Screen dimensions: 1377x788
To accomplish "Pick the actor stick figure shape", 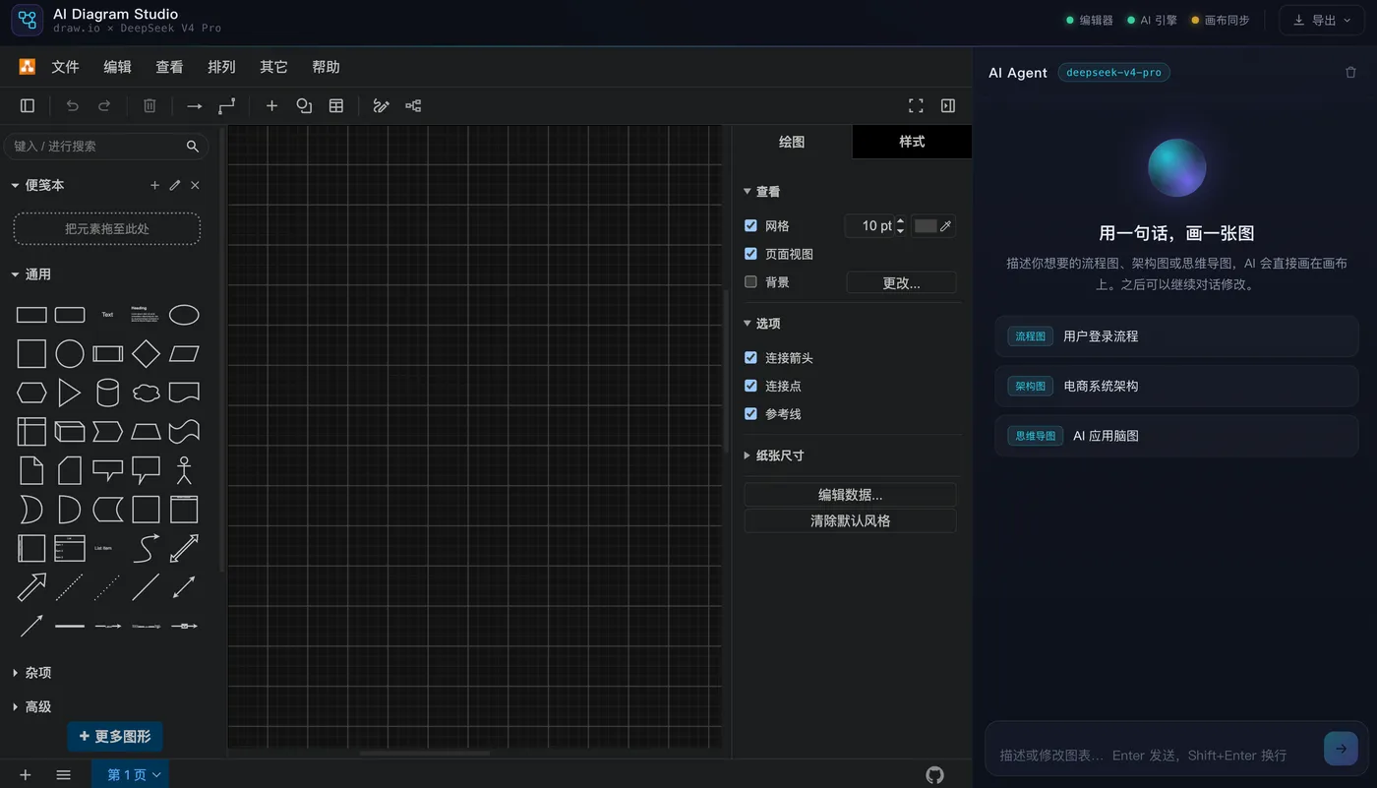I will (x=184, y=470).
